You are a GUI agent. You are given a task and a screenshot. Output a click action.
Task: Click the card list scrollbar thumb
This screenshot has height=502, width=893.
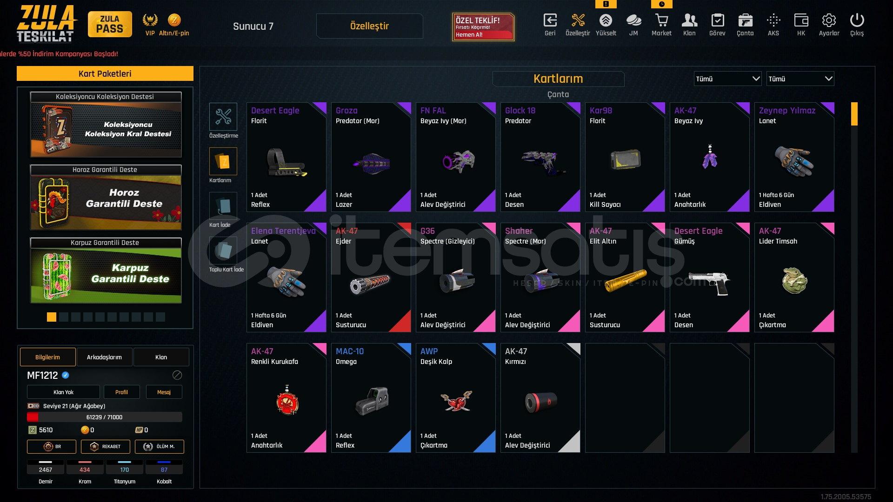[854, 114]
